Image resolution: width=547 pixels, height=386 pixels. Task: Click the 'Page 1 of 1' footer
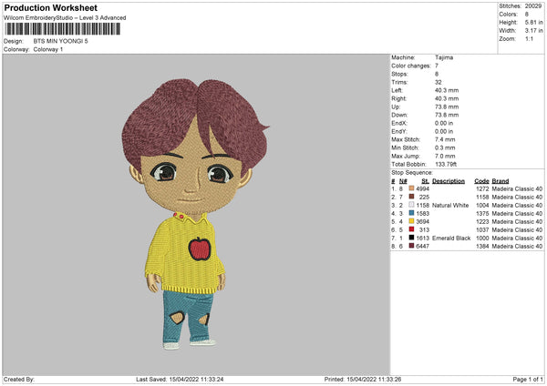[x=528, y=380]
